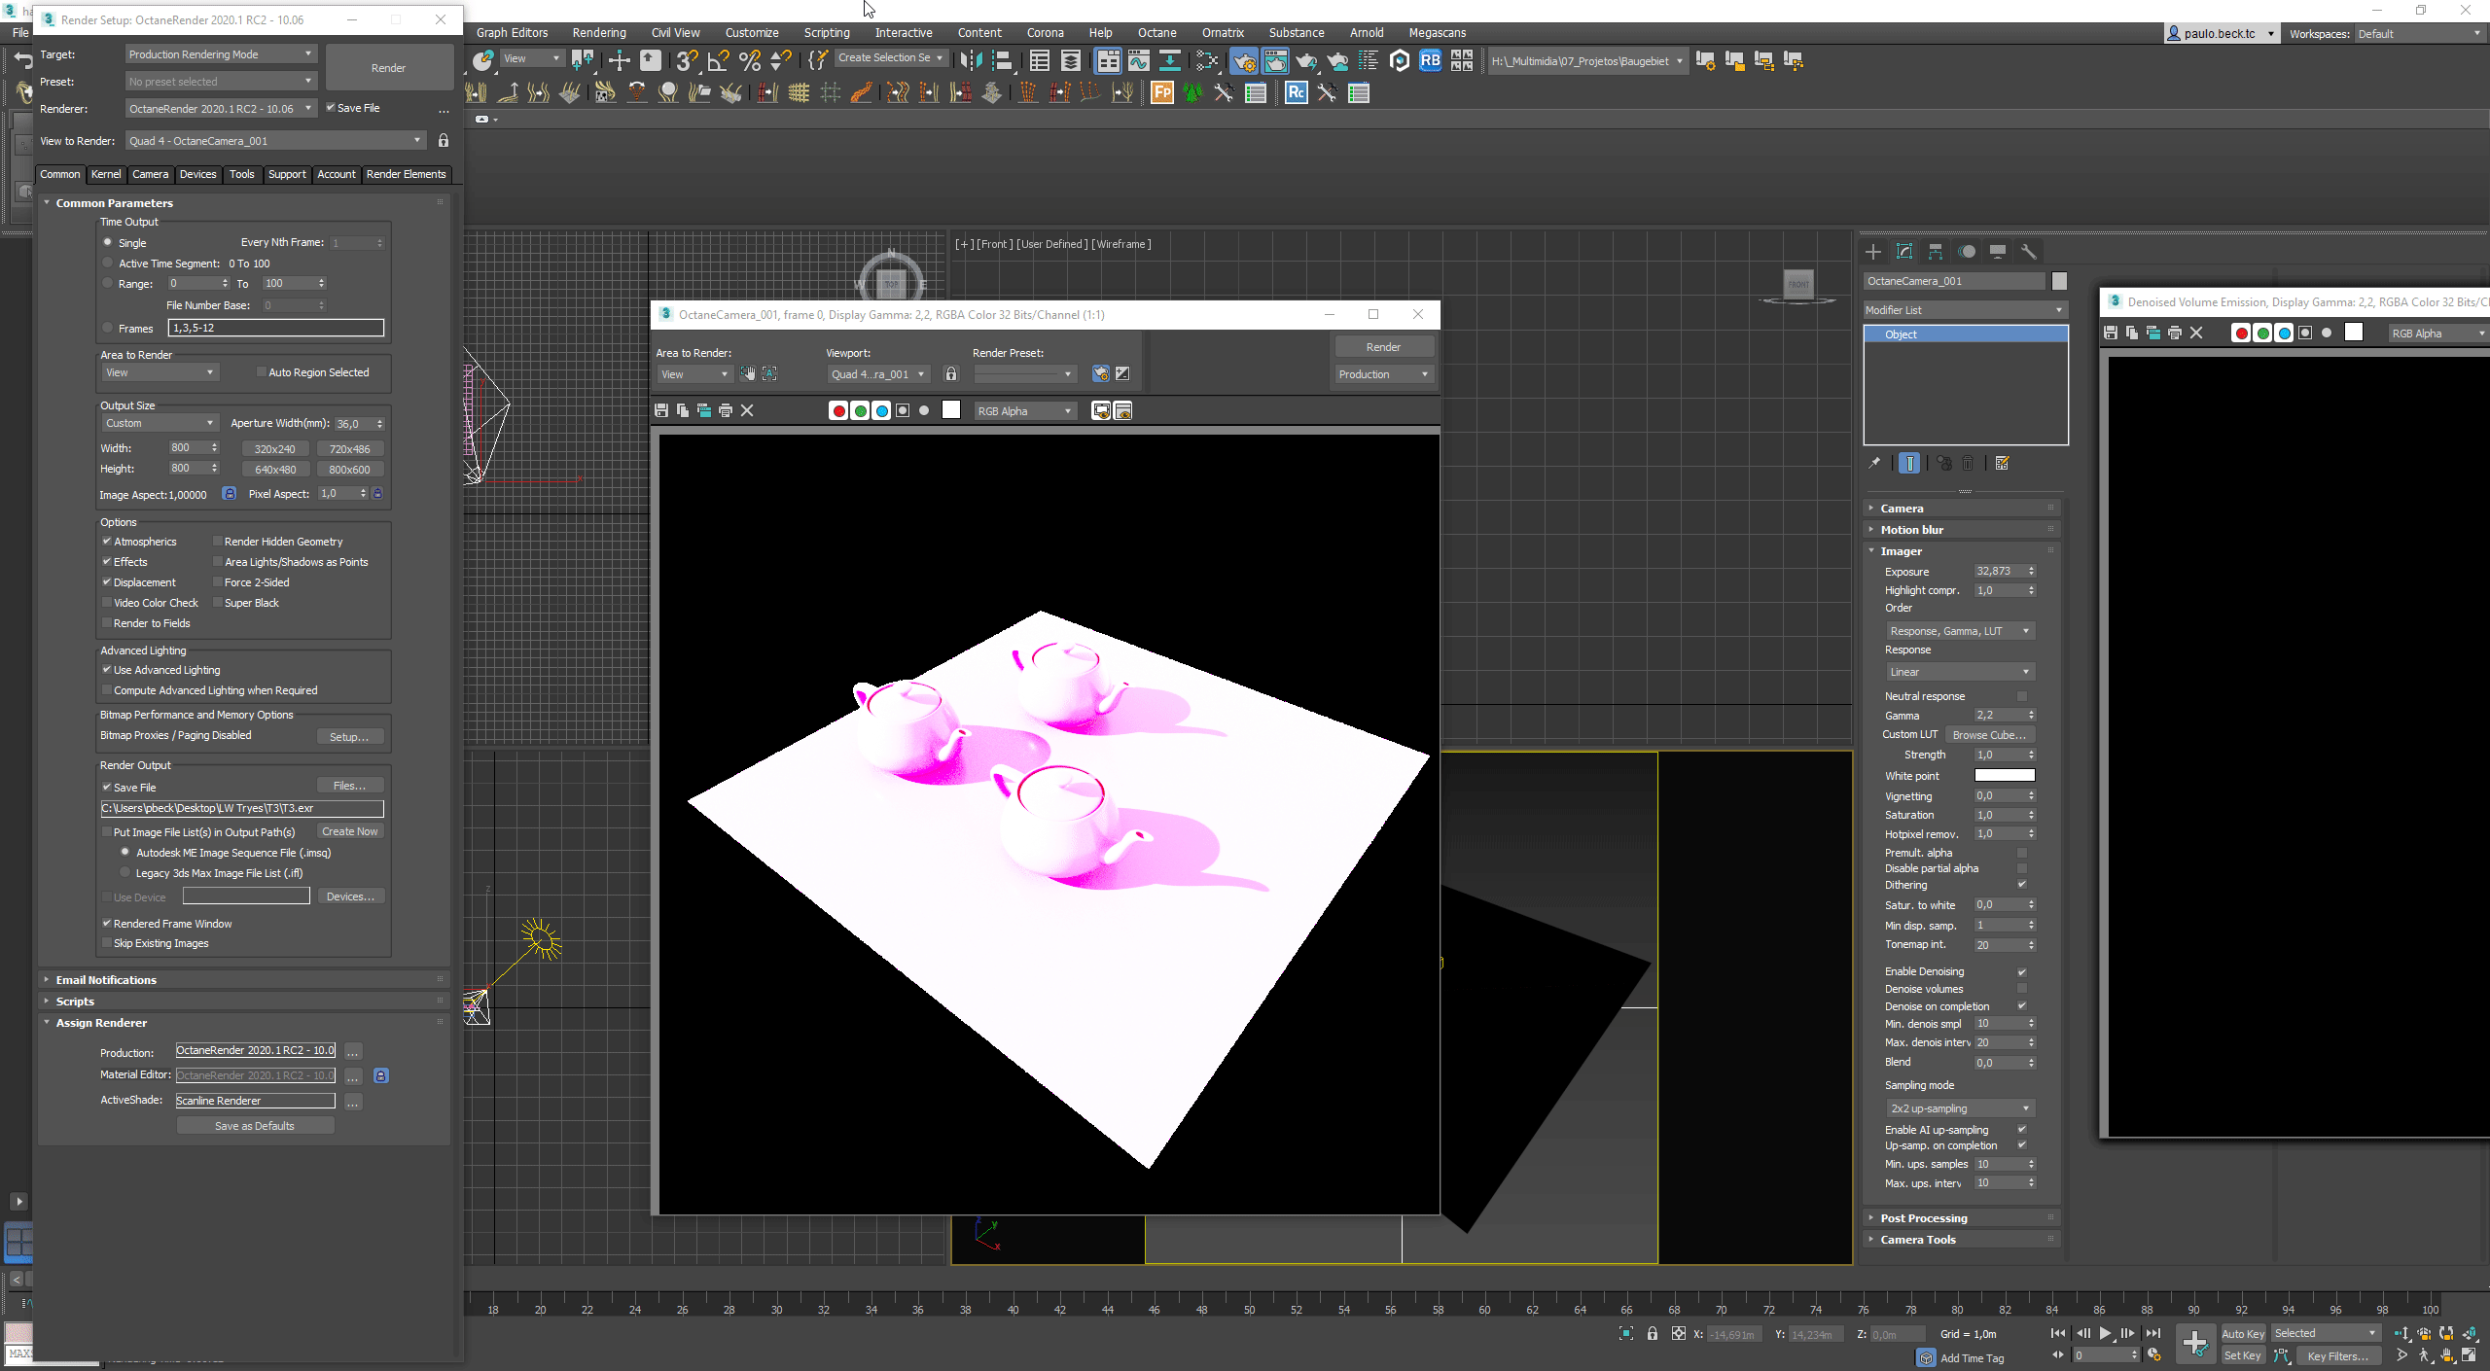The width and height of the screenshot is (2490, 1371).
Task: Open the Sampling mode 2x2 up-sampling dropdown
Action: point(1959,1108)
